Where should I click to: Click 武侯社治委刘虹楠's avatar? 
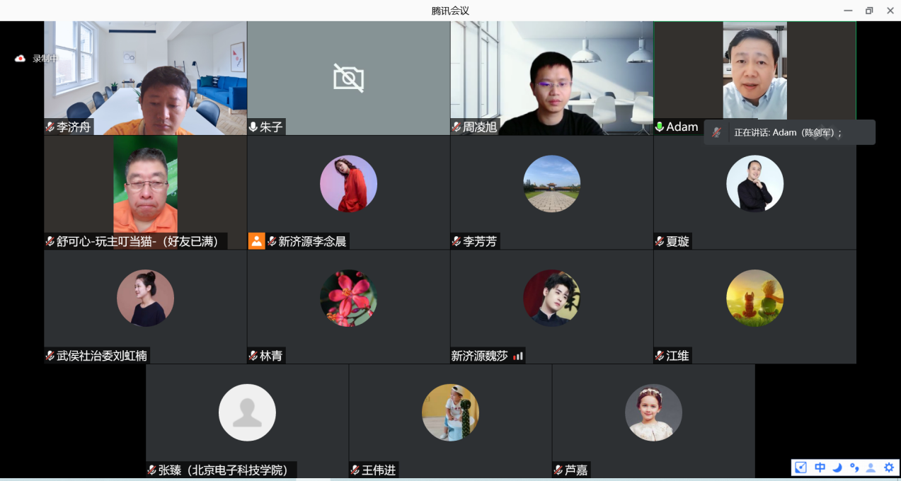[x=145, y=298]
